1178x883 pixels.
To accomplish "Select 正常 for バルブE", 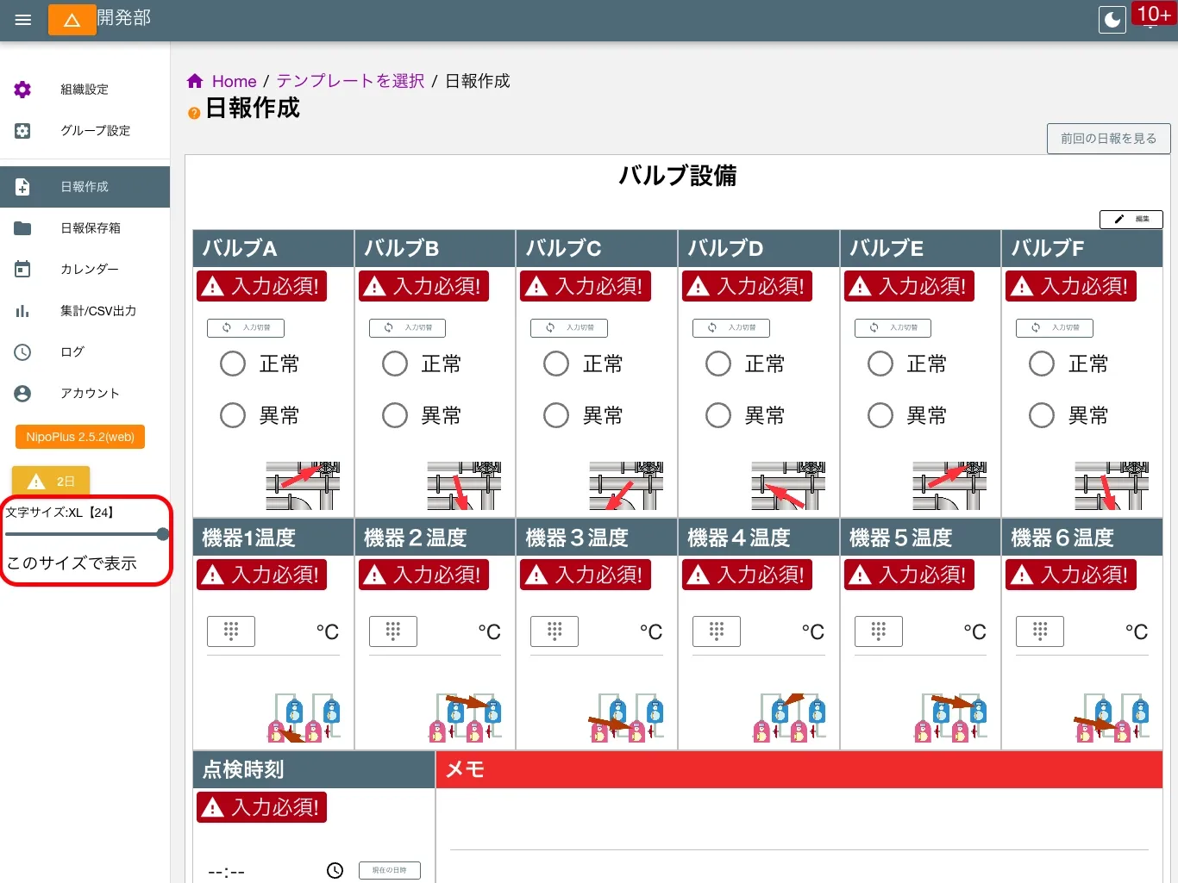I will 880,364.
